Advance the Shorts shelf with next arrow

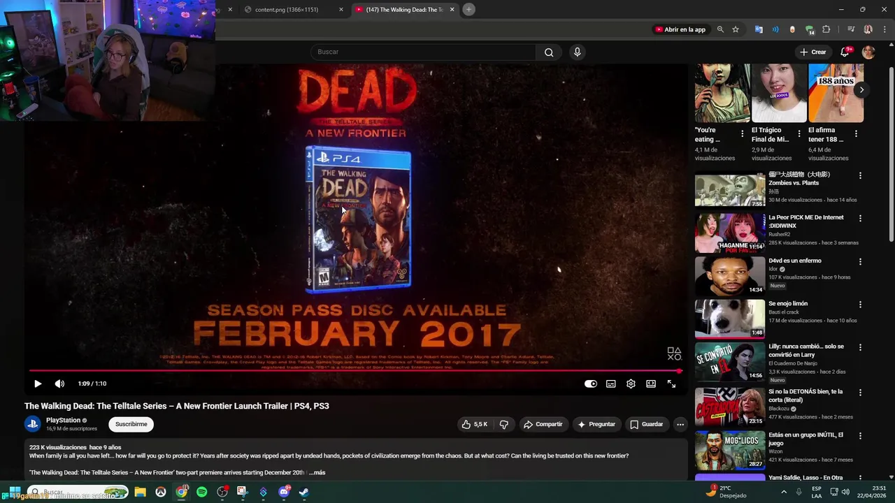(x=861, y=89)
